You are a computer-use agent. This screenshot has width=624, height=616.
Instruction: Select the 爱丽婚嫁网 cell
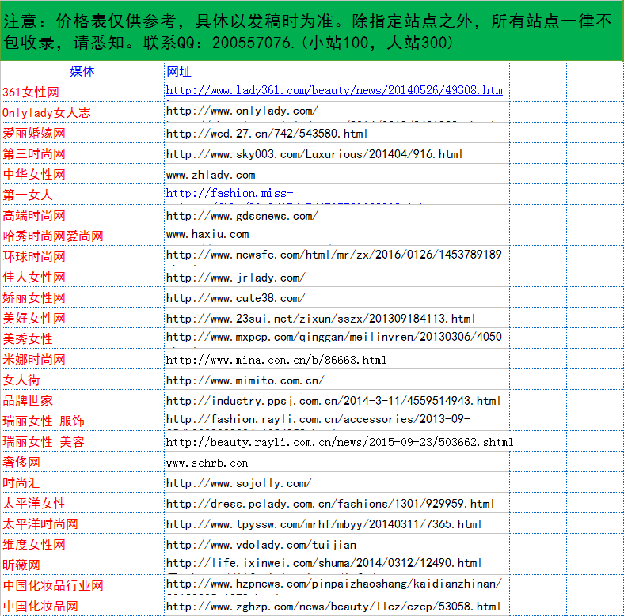pyautogui.click(x=82, y=133)
